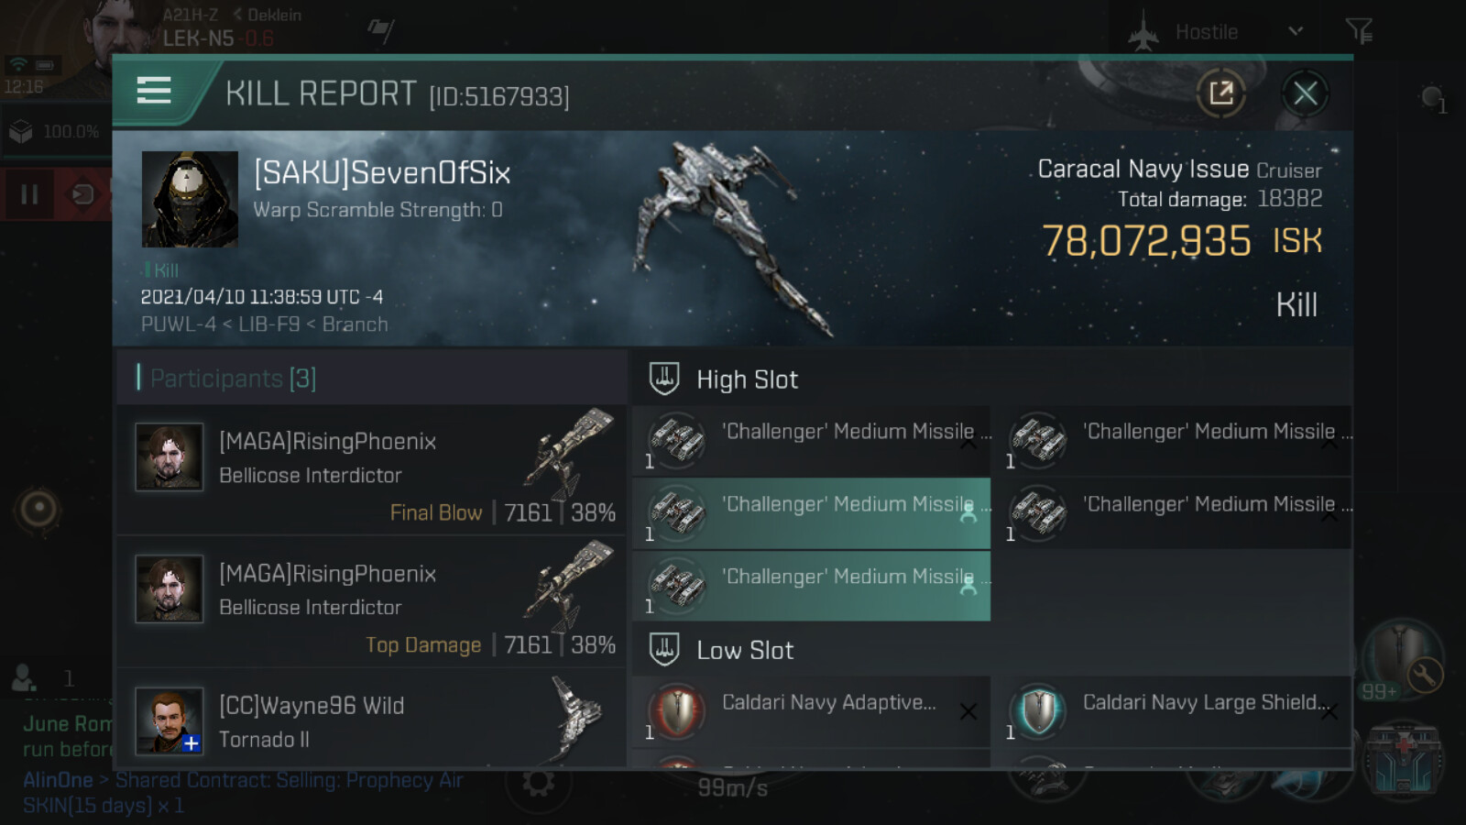Click the SevenOfSix victim portrait
This screenshot has width=1466, height=825.
(190, 199)
